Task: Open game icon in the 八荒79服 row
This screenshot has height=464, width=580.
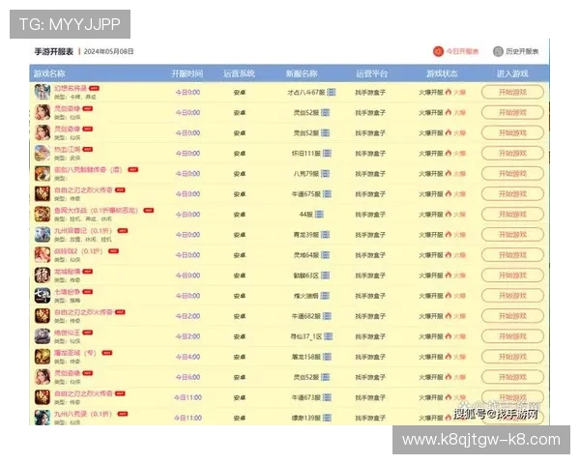Action: (x=43, y=173)
